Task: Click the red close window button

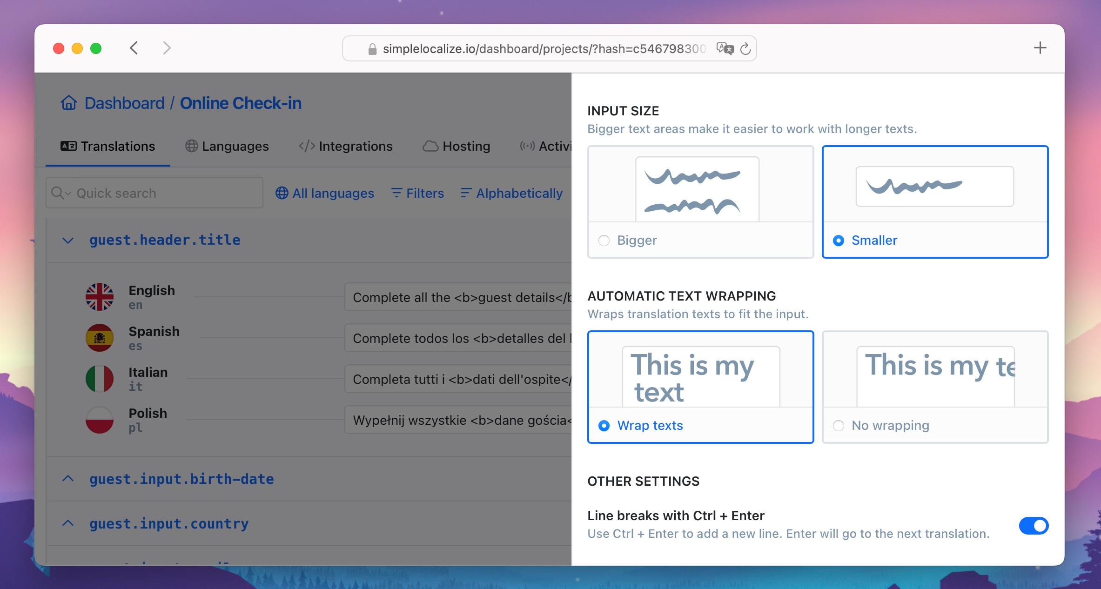Action: click(x=59, y=48)
